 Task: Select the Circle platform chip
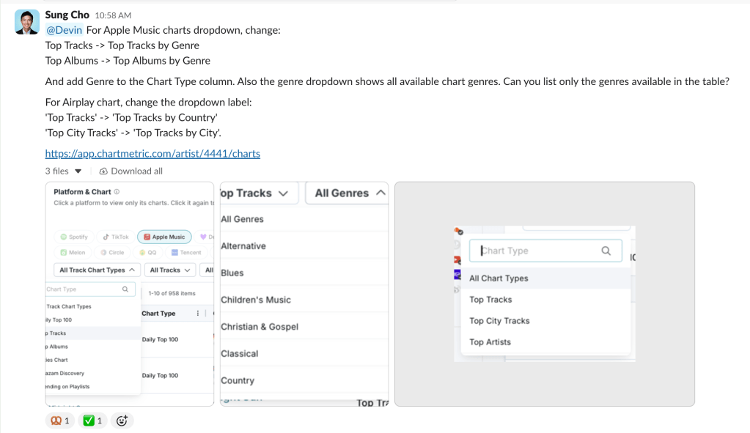point(112,252)
